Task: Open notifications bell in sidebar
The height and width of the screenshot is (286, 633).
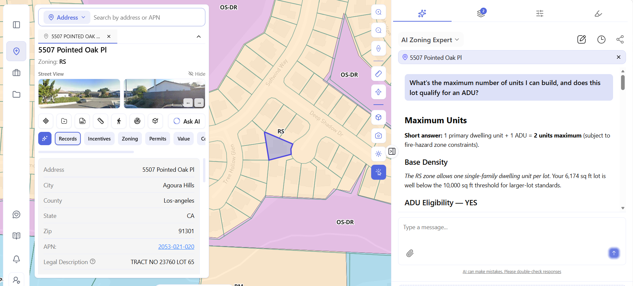Action: [16, 259]
